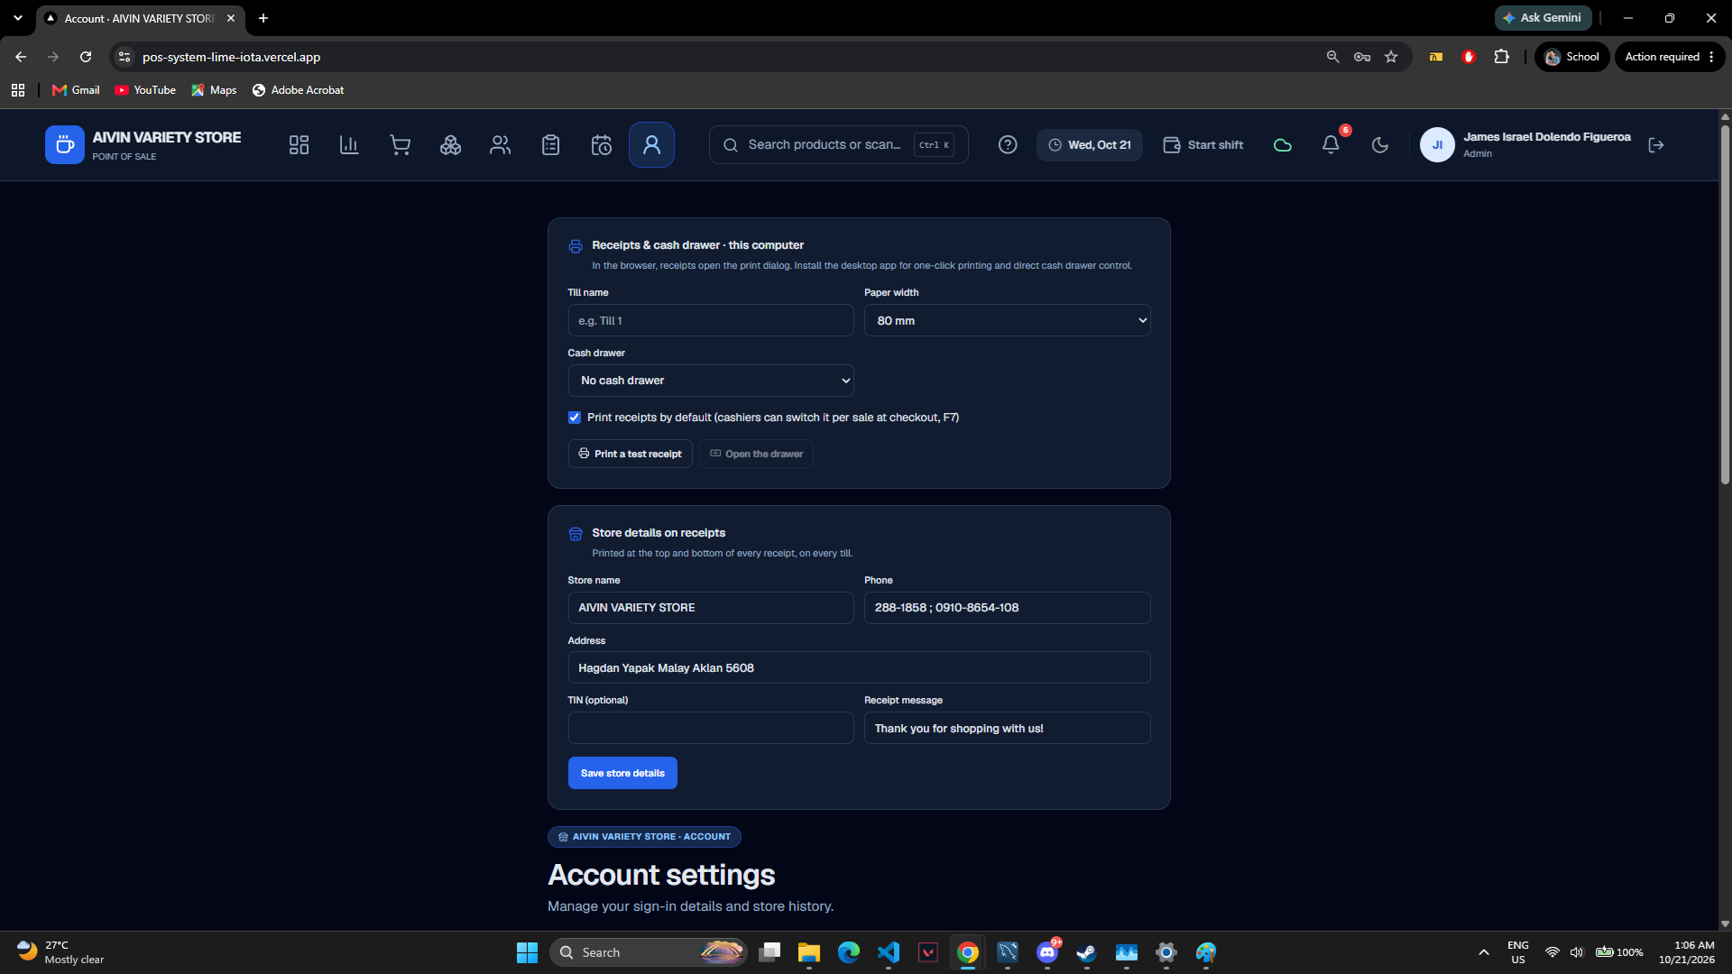Click Print a test receipt button
This screenshot has width=1732, height=974.
pyautogui.click(x=631, y=454)
